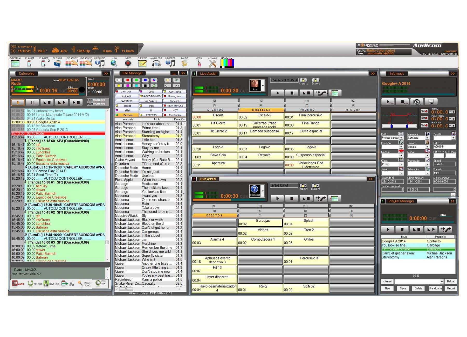Click the Insert button in Playlist Manager

pos(388,282)
